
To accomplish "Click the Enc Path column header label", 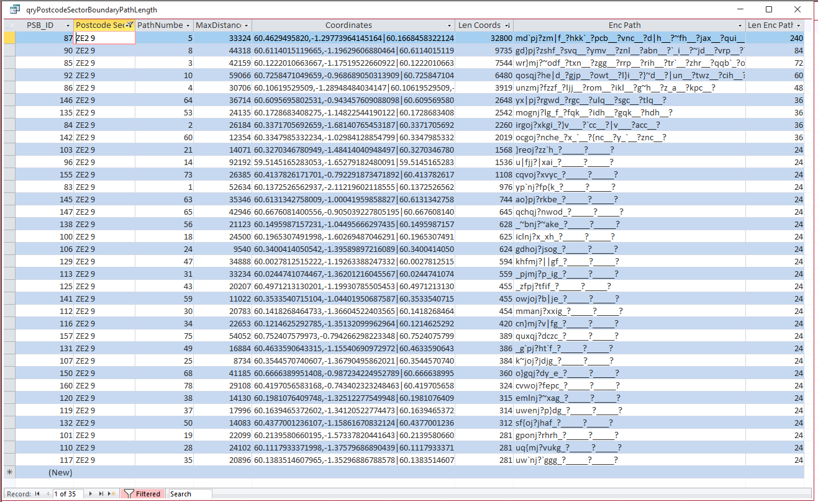I will (x=624, y=25).
